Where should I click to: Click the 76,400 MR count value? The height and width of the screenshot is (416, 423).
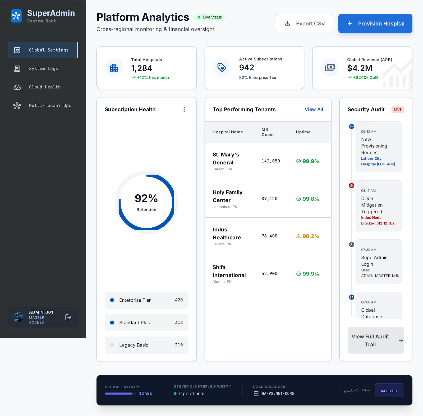pos(269,236)
